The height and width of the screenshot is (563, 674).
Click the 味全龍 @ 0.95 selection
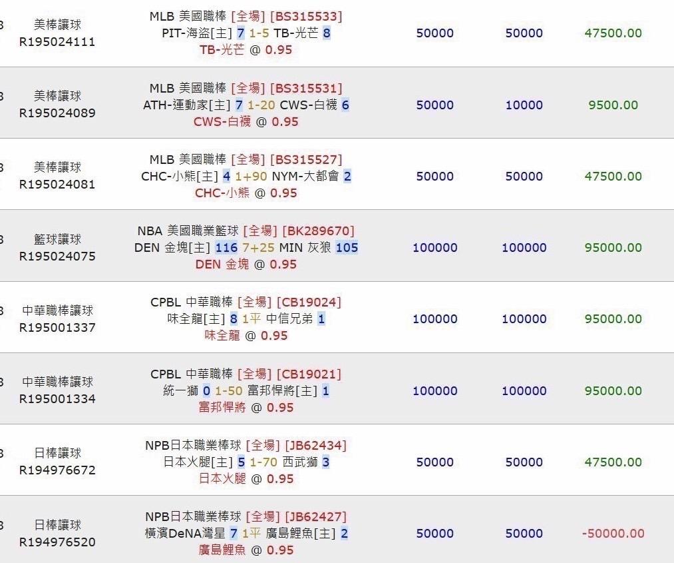pyautogui.click(x=246, y=335)
